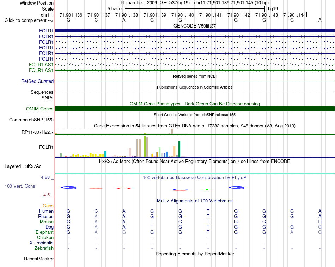
Task: Click the cyan H3K27Ac signal line
Action: click(195, 173)
